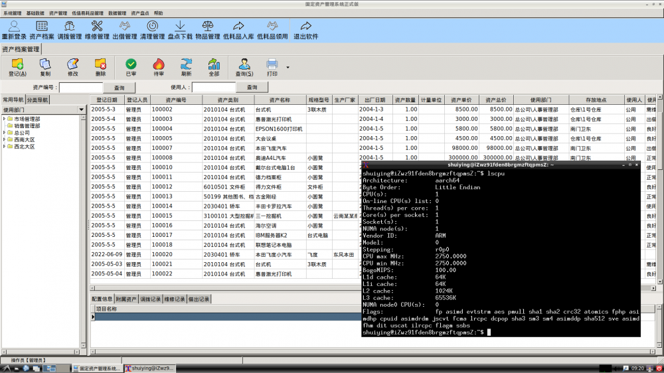
Task: Open the 帮助 help menu
Action: click(x=159, y=13)
